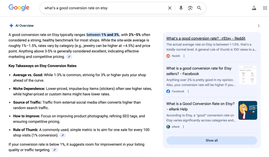Open Google Lens image search
This screenshot has width=269, height=157.
point(190,8)
